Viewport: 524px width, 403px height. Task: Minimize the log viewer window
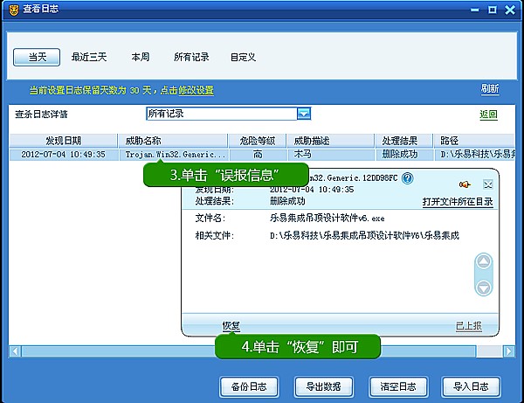click(473, 10)
